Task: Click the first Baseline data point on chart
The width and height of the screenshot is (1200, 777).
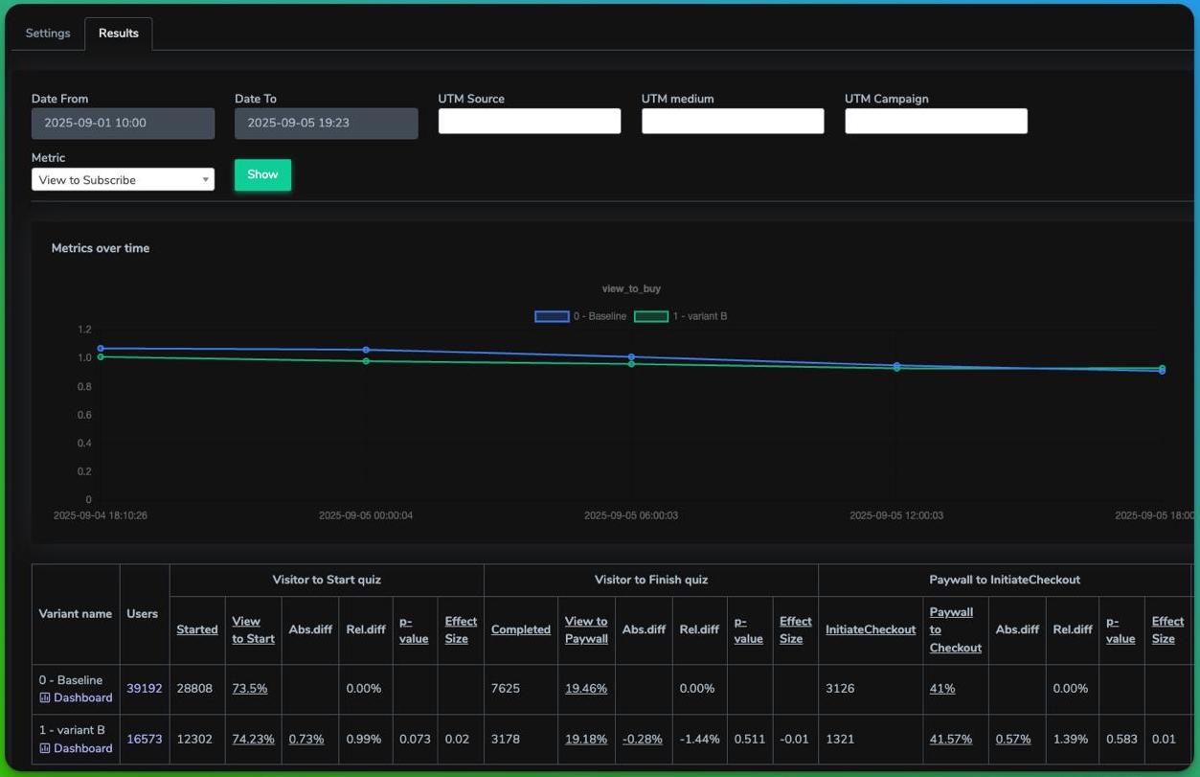Action: [101, 349]
